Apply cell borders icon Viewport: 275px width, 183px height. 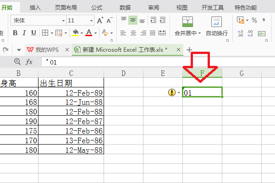(x=45, y=33)
